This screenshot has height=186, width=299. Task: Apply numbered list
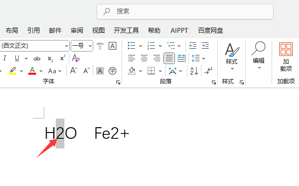coord(151,46)
